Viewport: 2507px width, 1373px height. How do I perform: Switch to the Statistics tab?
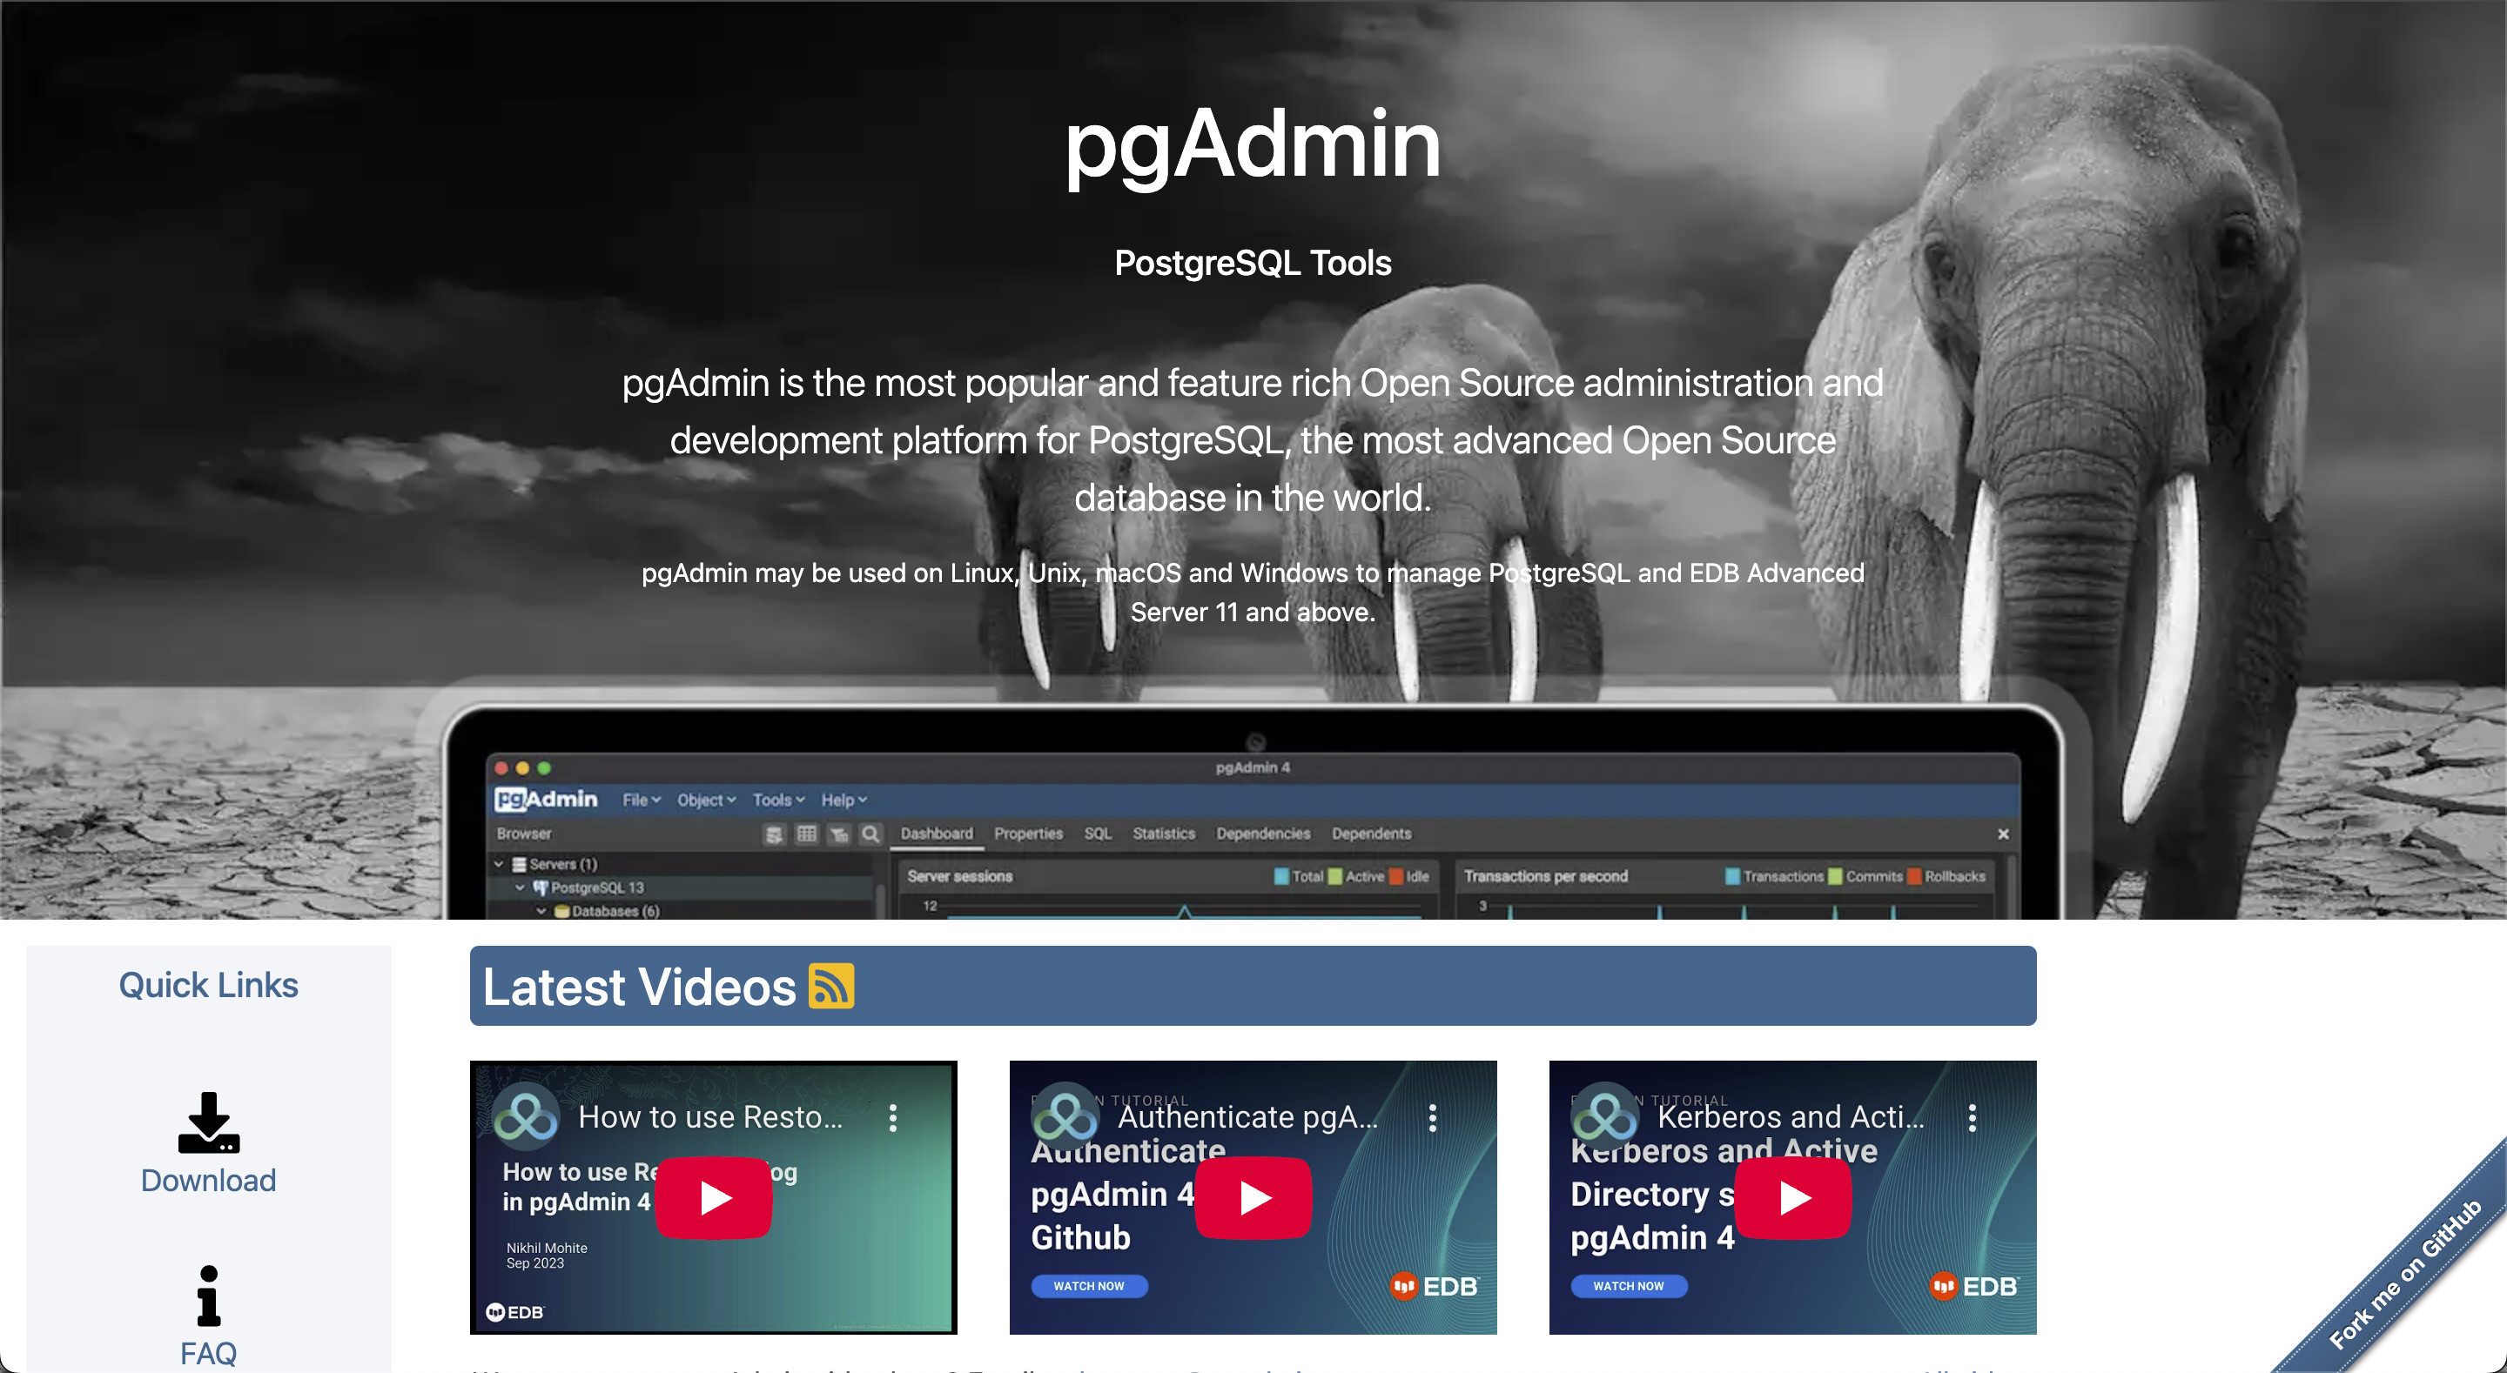(1164, 834)
